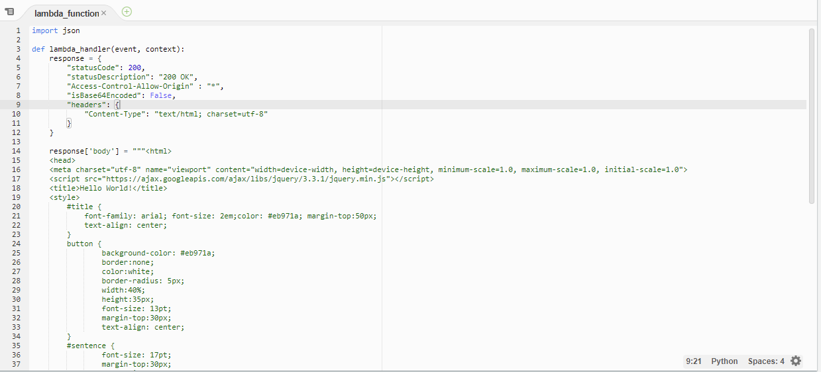Image resolution: width=821 pixels, height=372 pixels.
Task: Click the "headers": { line
Action: point(93,105)
